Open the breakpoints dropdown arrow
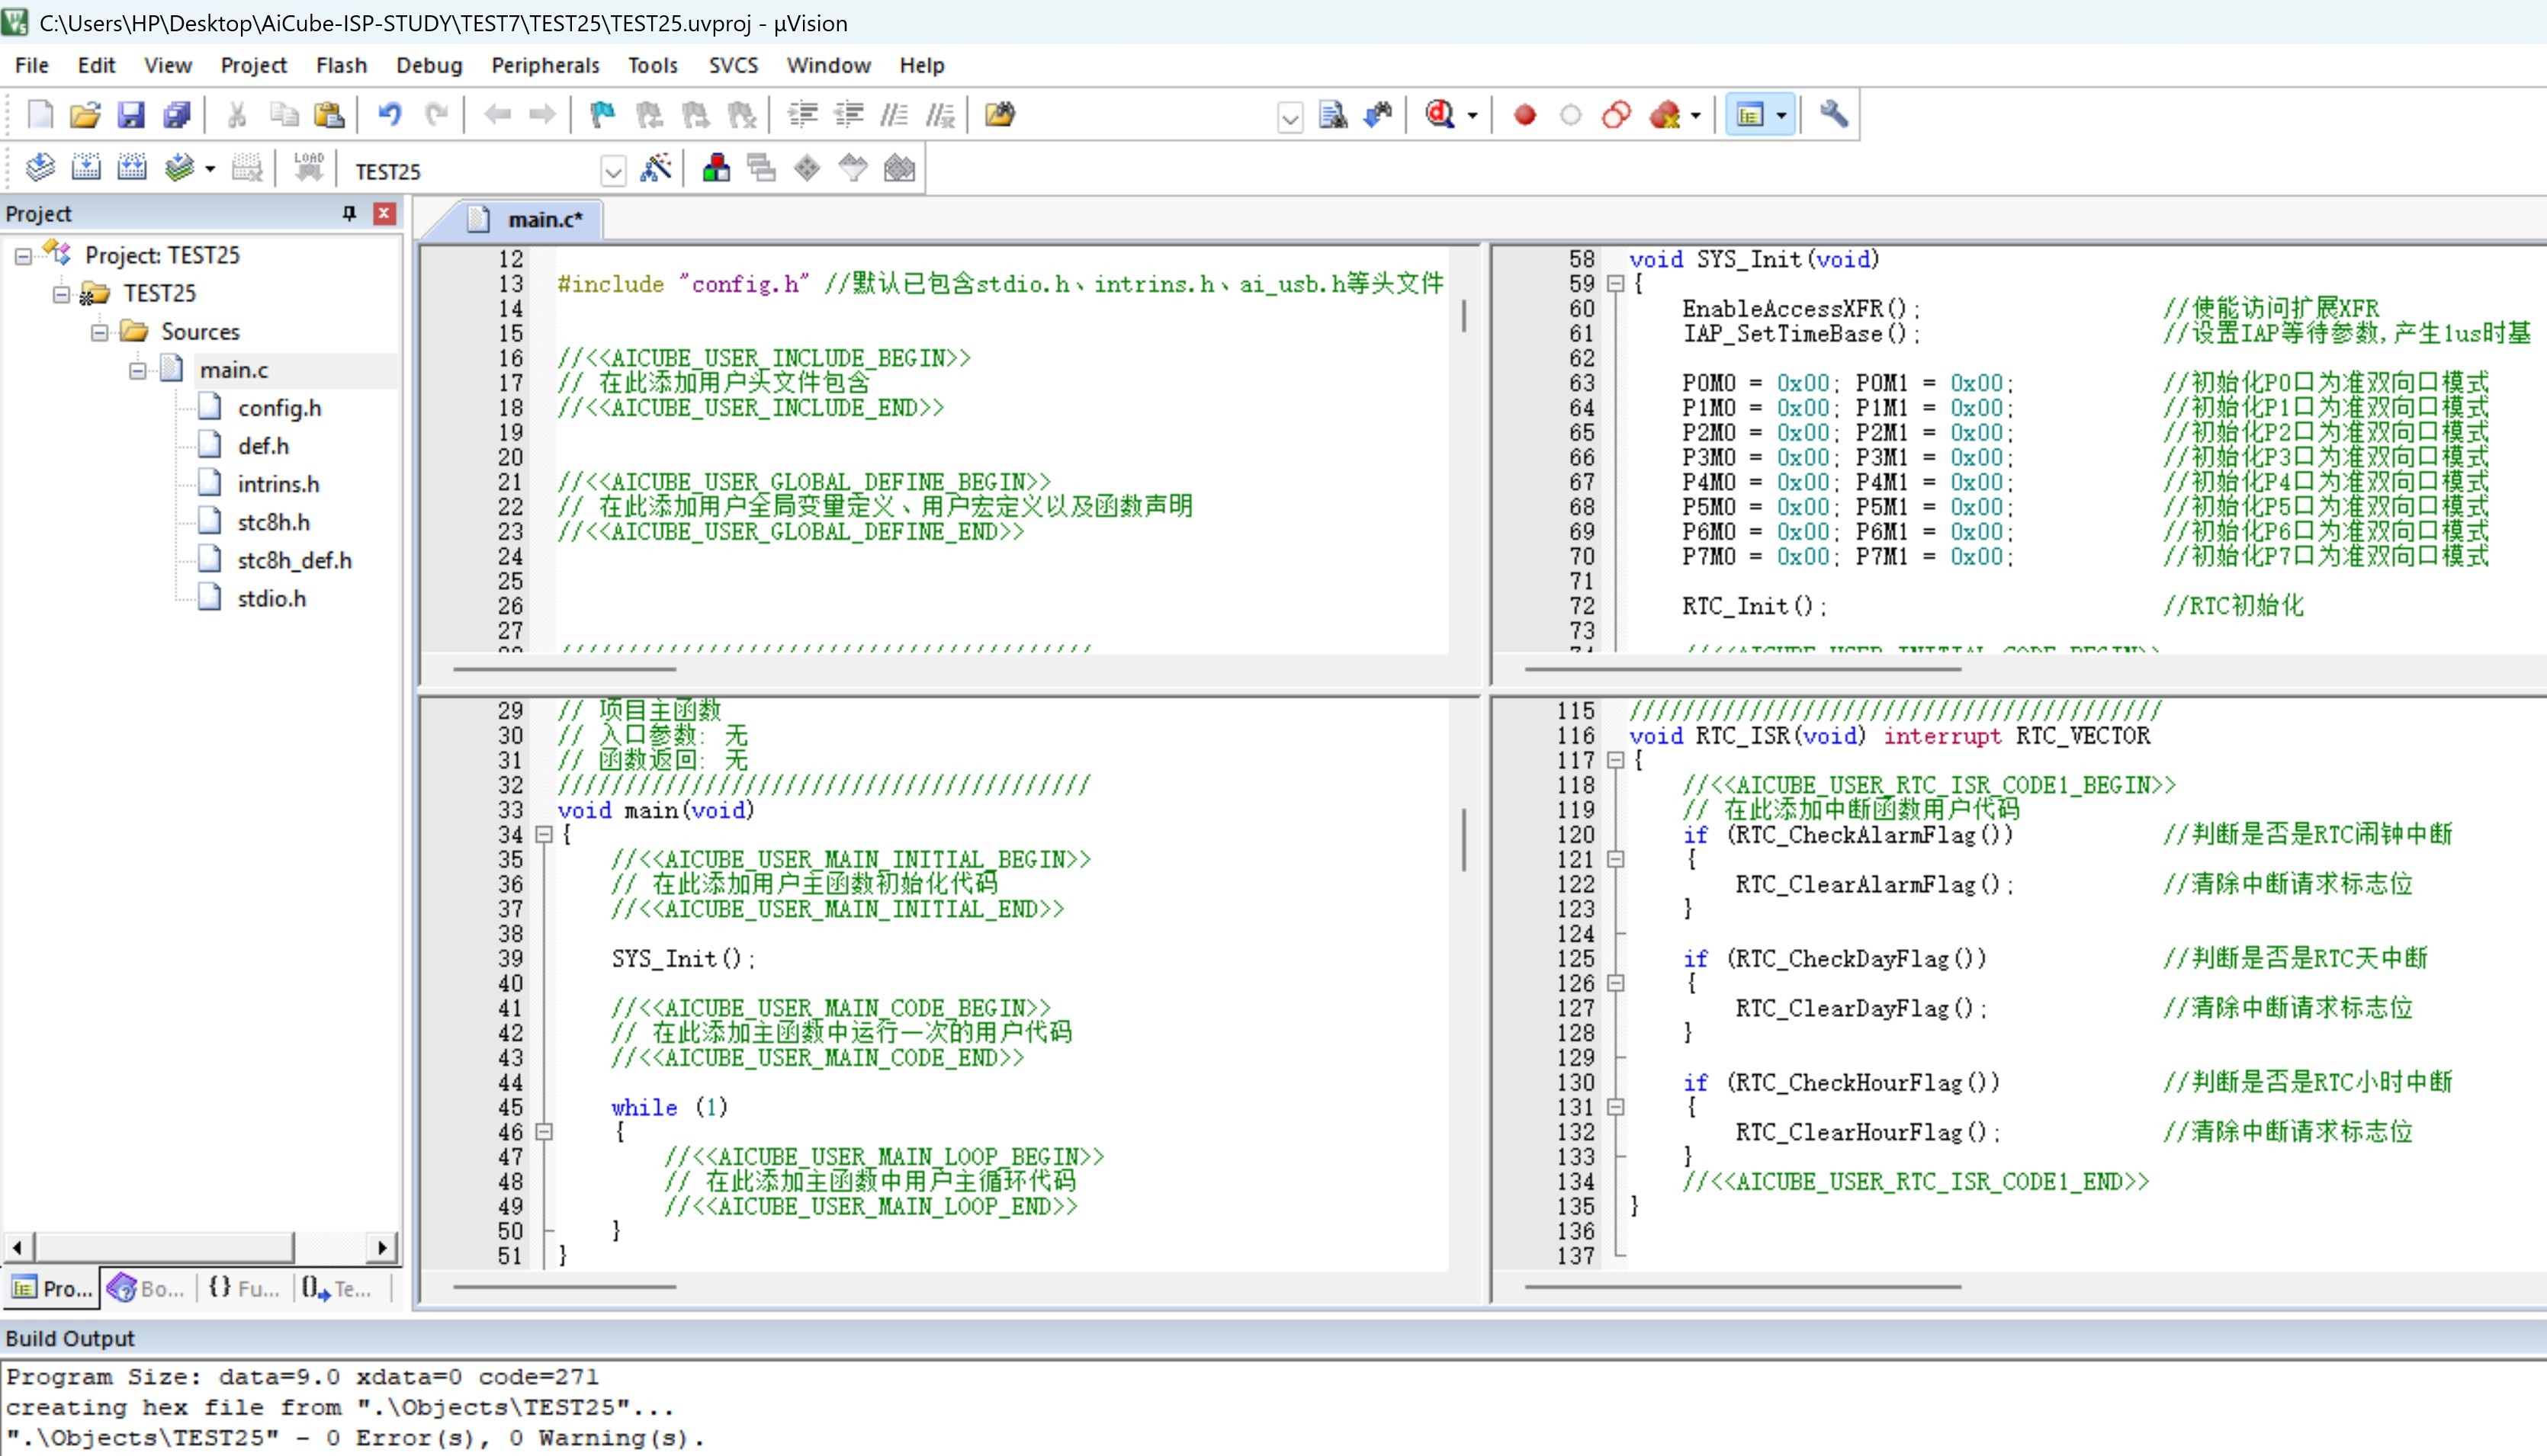 1696,116
